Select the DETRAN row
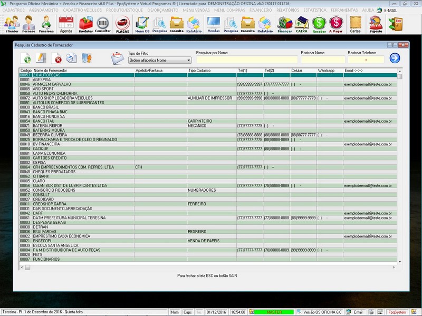 tap(208, 227)
